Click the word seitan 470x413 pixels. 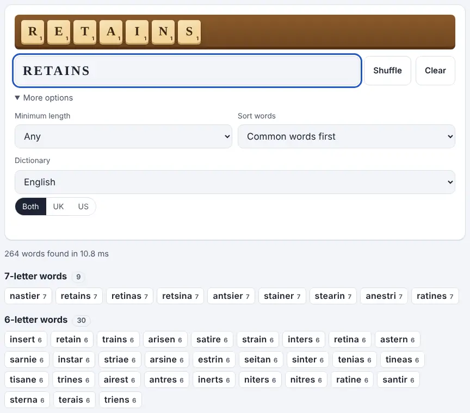coord(261,359)
